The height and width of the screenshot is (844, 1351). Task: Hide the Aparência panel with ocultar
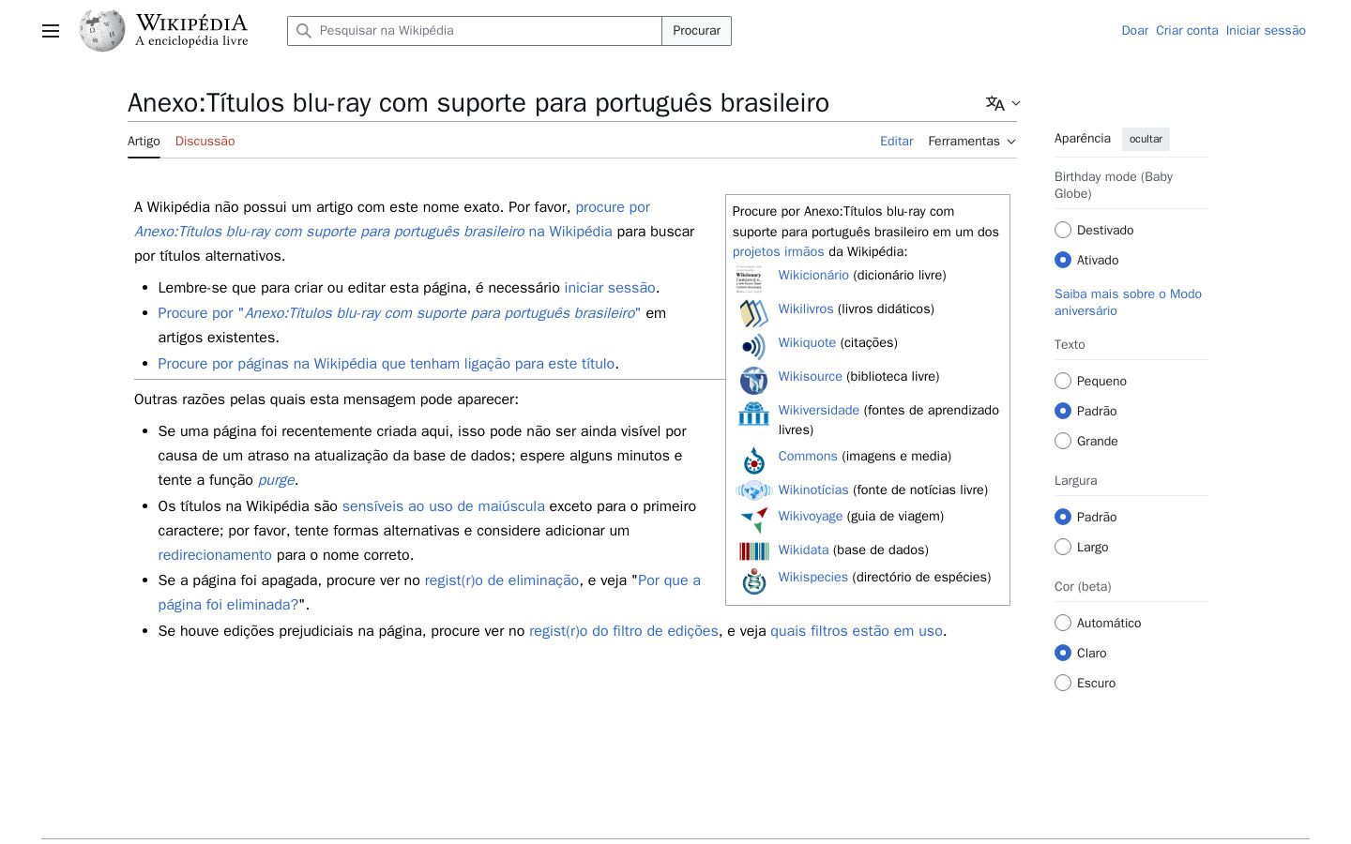point(1146,139)
